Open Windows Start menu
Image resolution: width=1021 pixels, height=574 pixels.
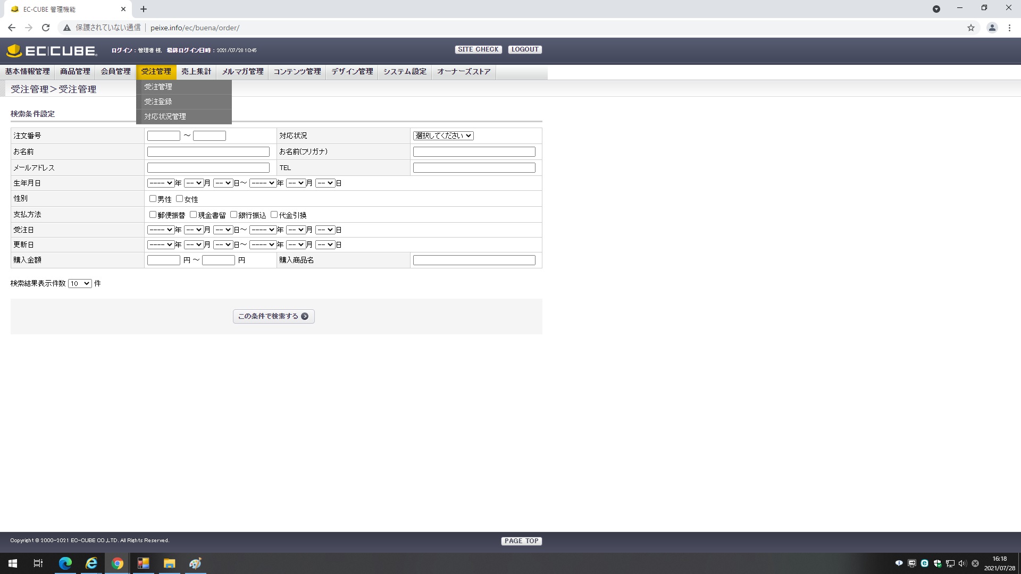[13, 563]
